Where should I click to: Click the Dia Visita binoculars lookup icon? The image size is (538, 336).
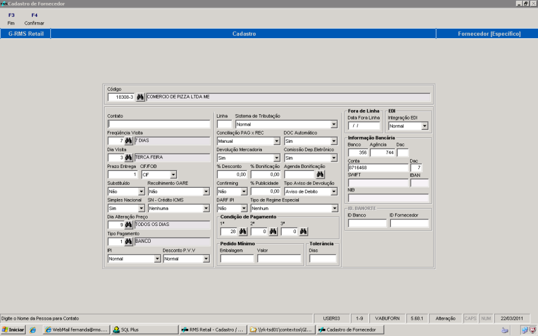point(129,157)
